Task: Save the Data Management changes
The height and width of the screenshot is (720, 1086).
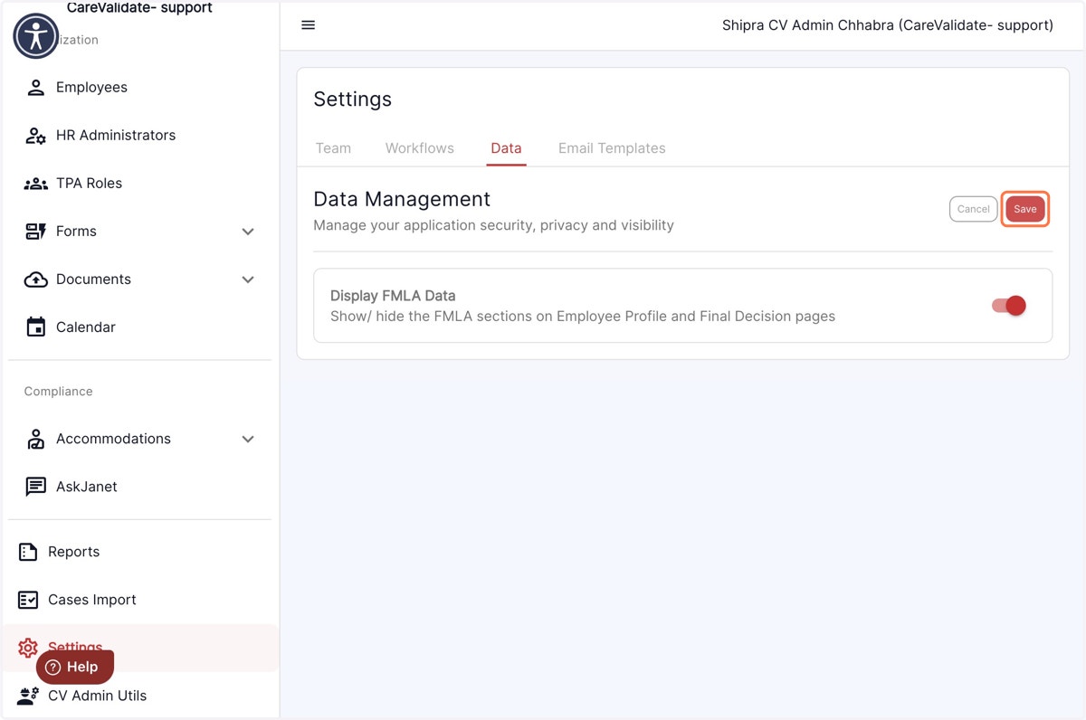Action: [1025, 209]
